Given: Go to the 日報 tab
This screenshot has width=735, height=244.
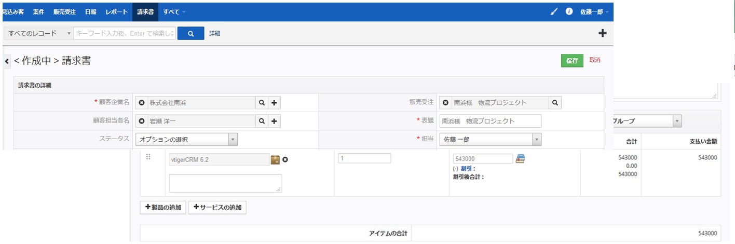Looking at the screenshot, I should tap(90, 11).
